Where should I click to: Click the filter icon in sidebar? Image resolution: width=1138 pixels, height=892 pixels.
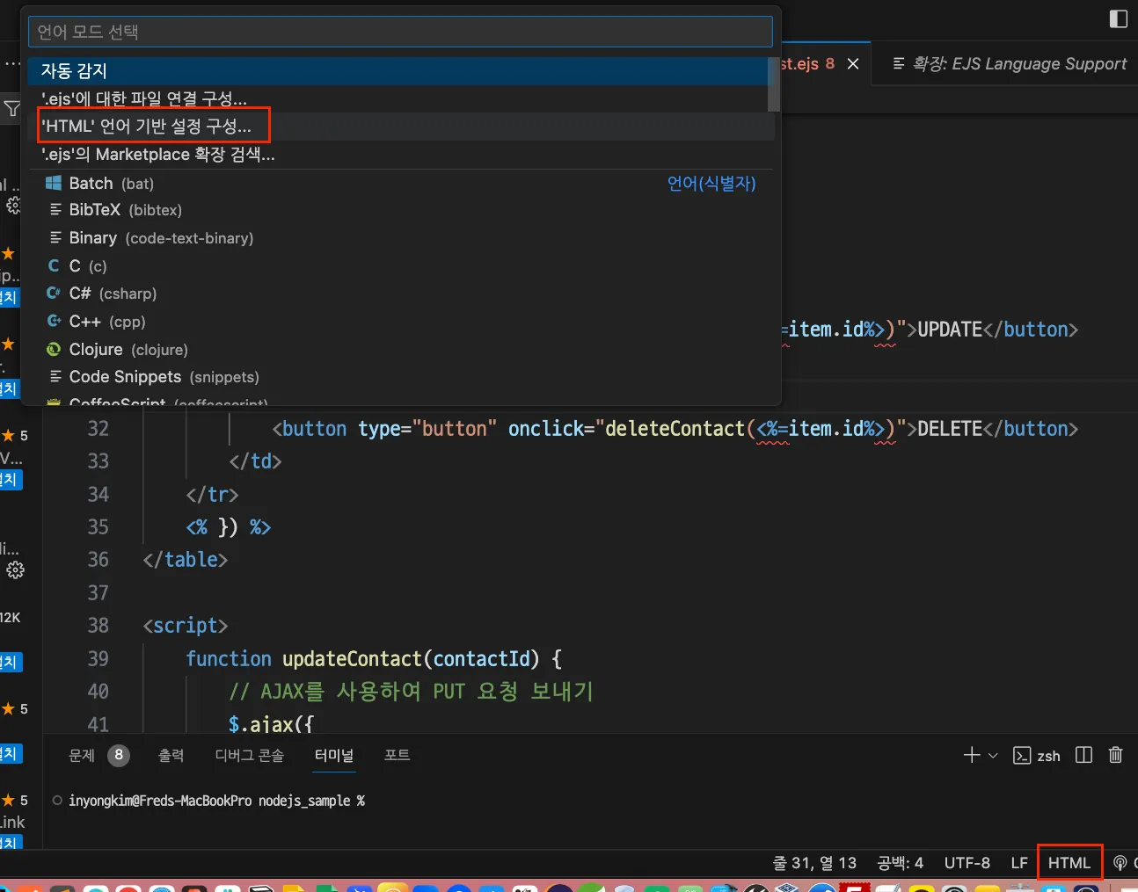tap(12, 109)
